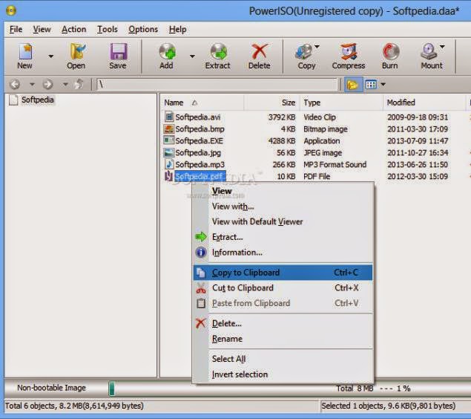
Task: Click the view mode icon
Action: click(x=371, y=85)
